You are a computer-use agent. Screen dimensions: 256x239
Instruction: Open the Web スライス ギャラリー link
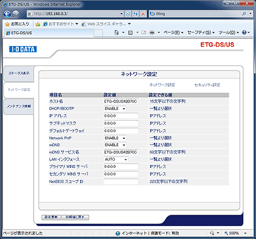pyautogui.click(x=106, y=24)
